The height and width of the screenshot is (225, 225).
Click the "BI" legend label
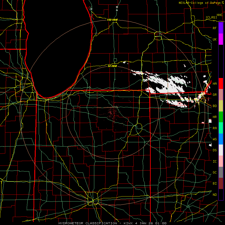click(x=214, y=183)
